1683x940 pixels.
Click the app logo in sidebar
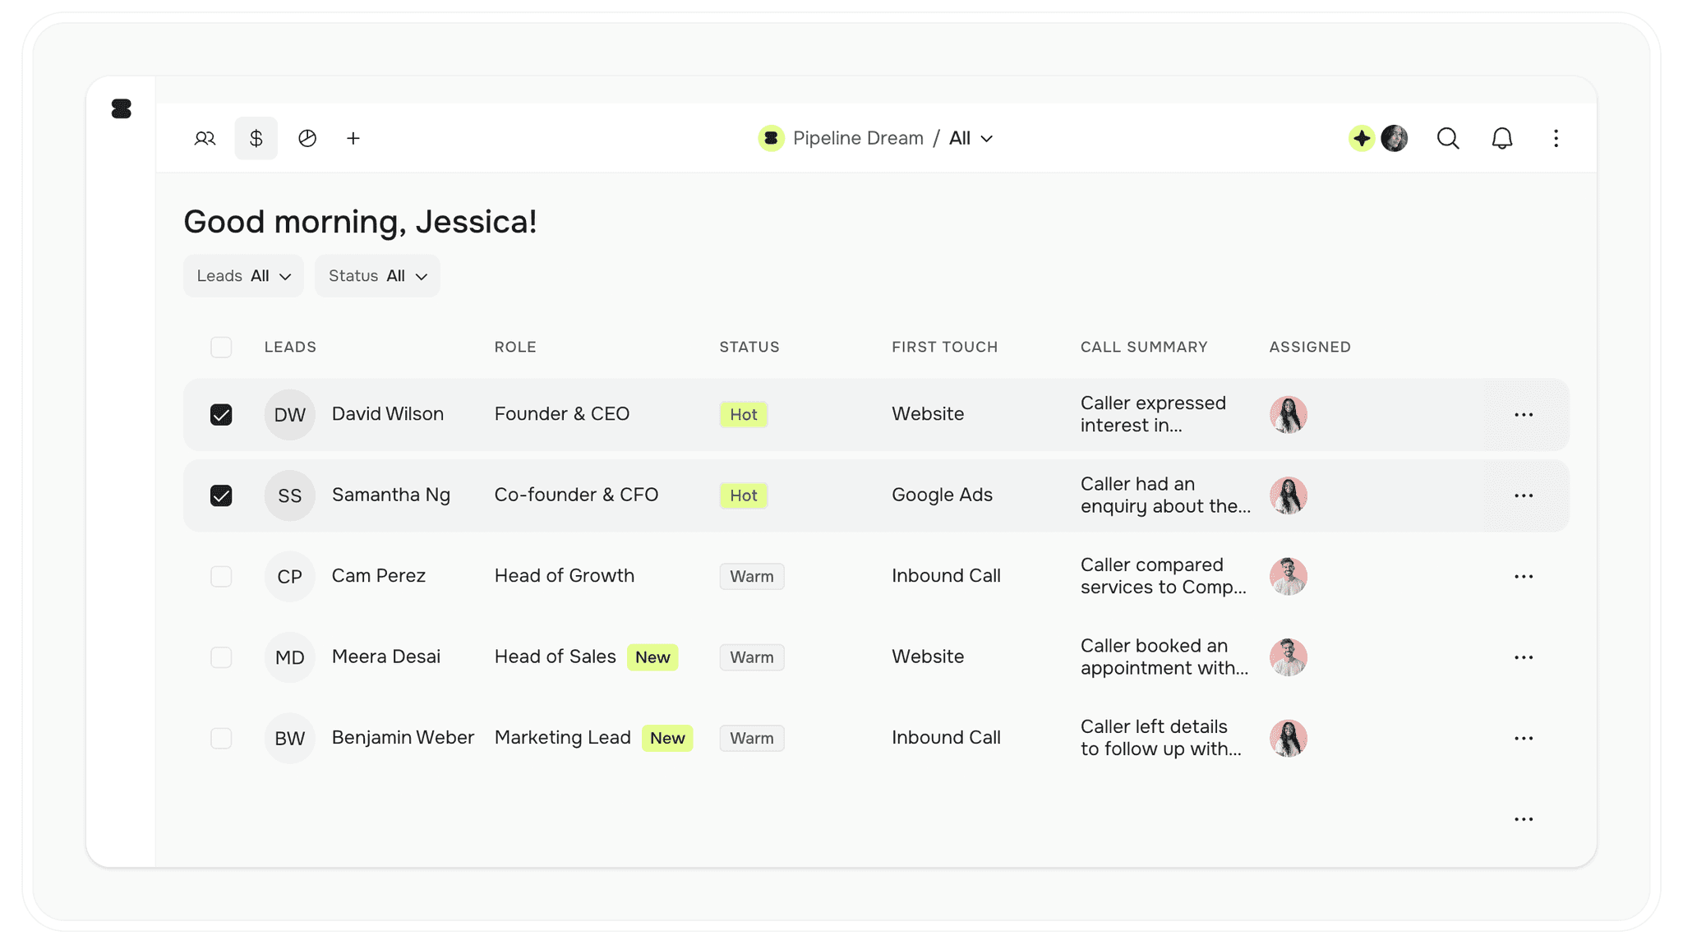click(x=122, y=108)
